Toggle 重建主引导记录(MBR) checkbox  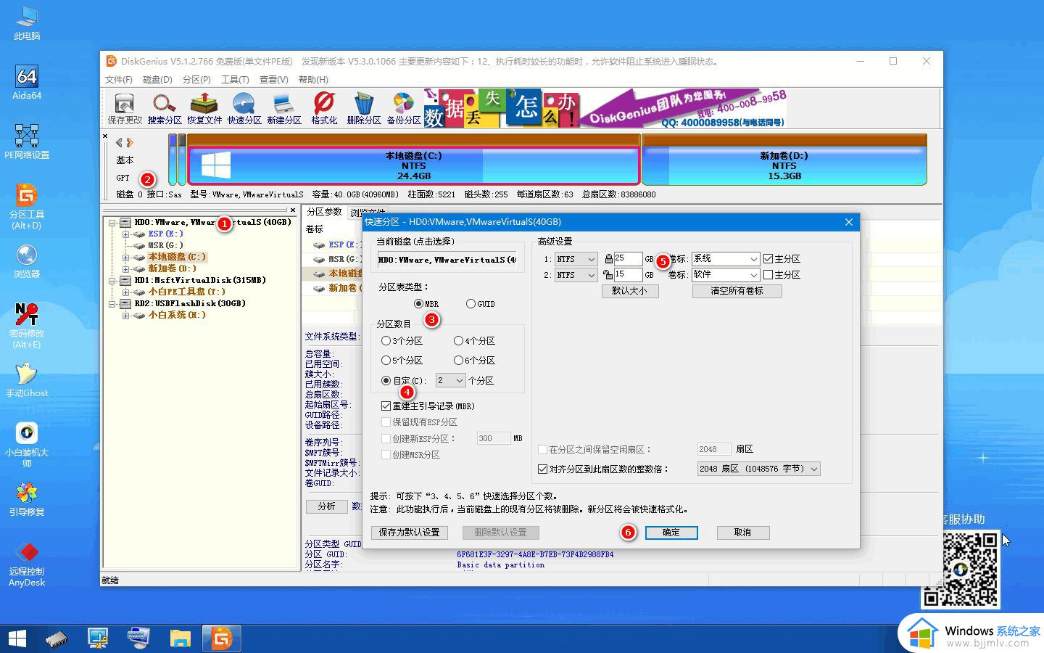[x=428, y=406]
